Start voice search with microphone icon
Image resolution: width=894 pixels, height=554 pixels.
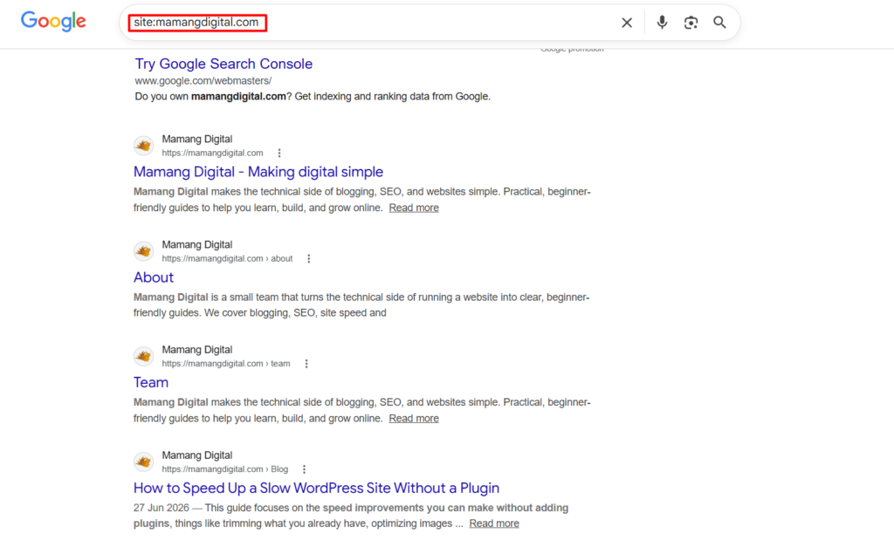(x=662, y=22)
